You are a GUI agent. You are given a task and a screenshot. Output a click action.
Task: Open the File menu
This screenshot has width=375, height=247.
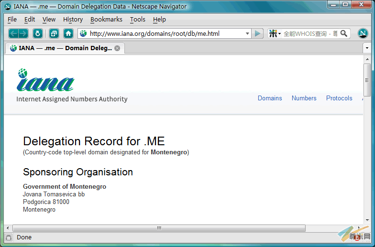[x=12, y=19]
